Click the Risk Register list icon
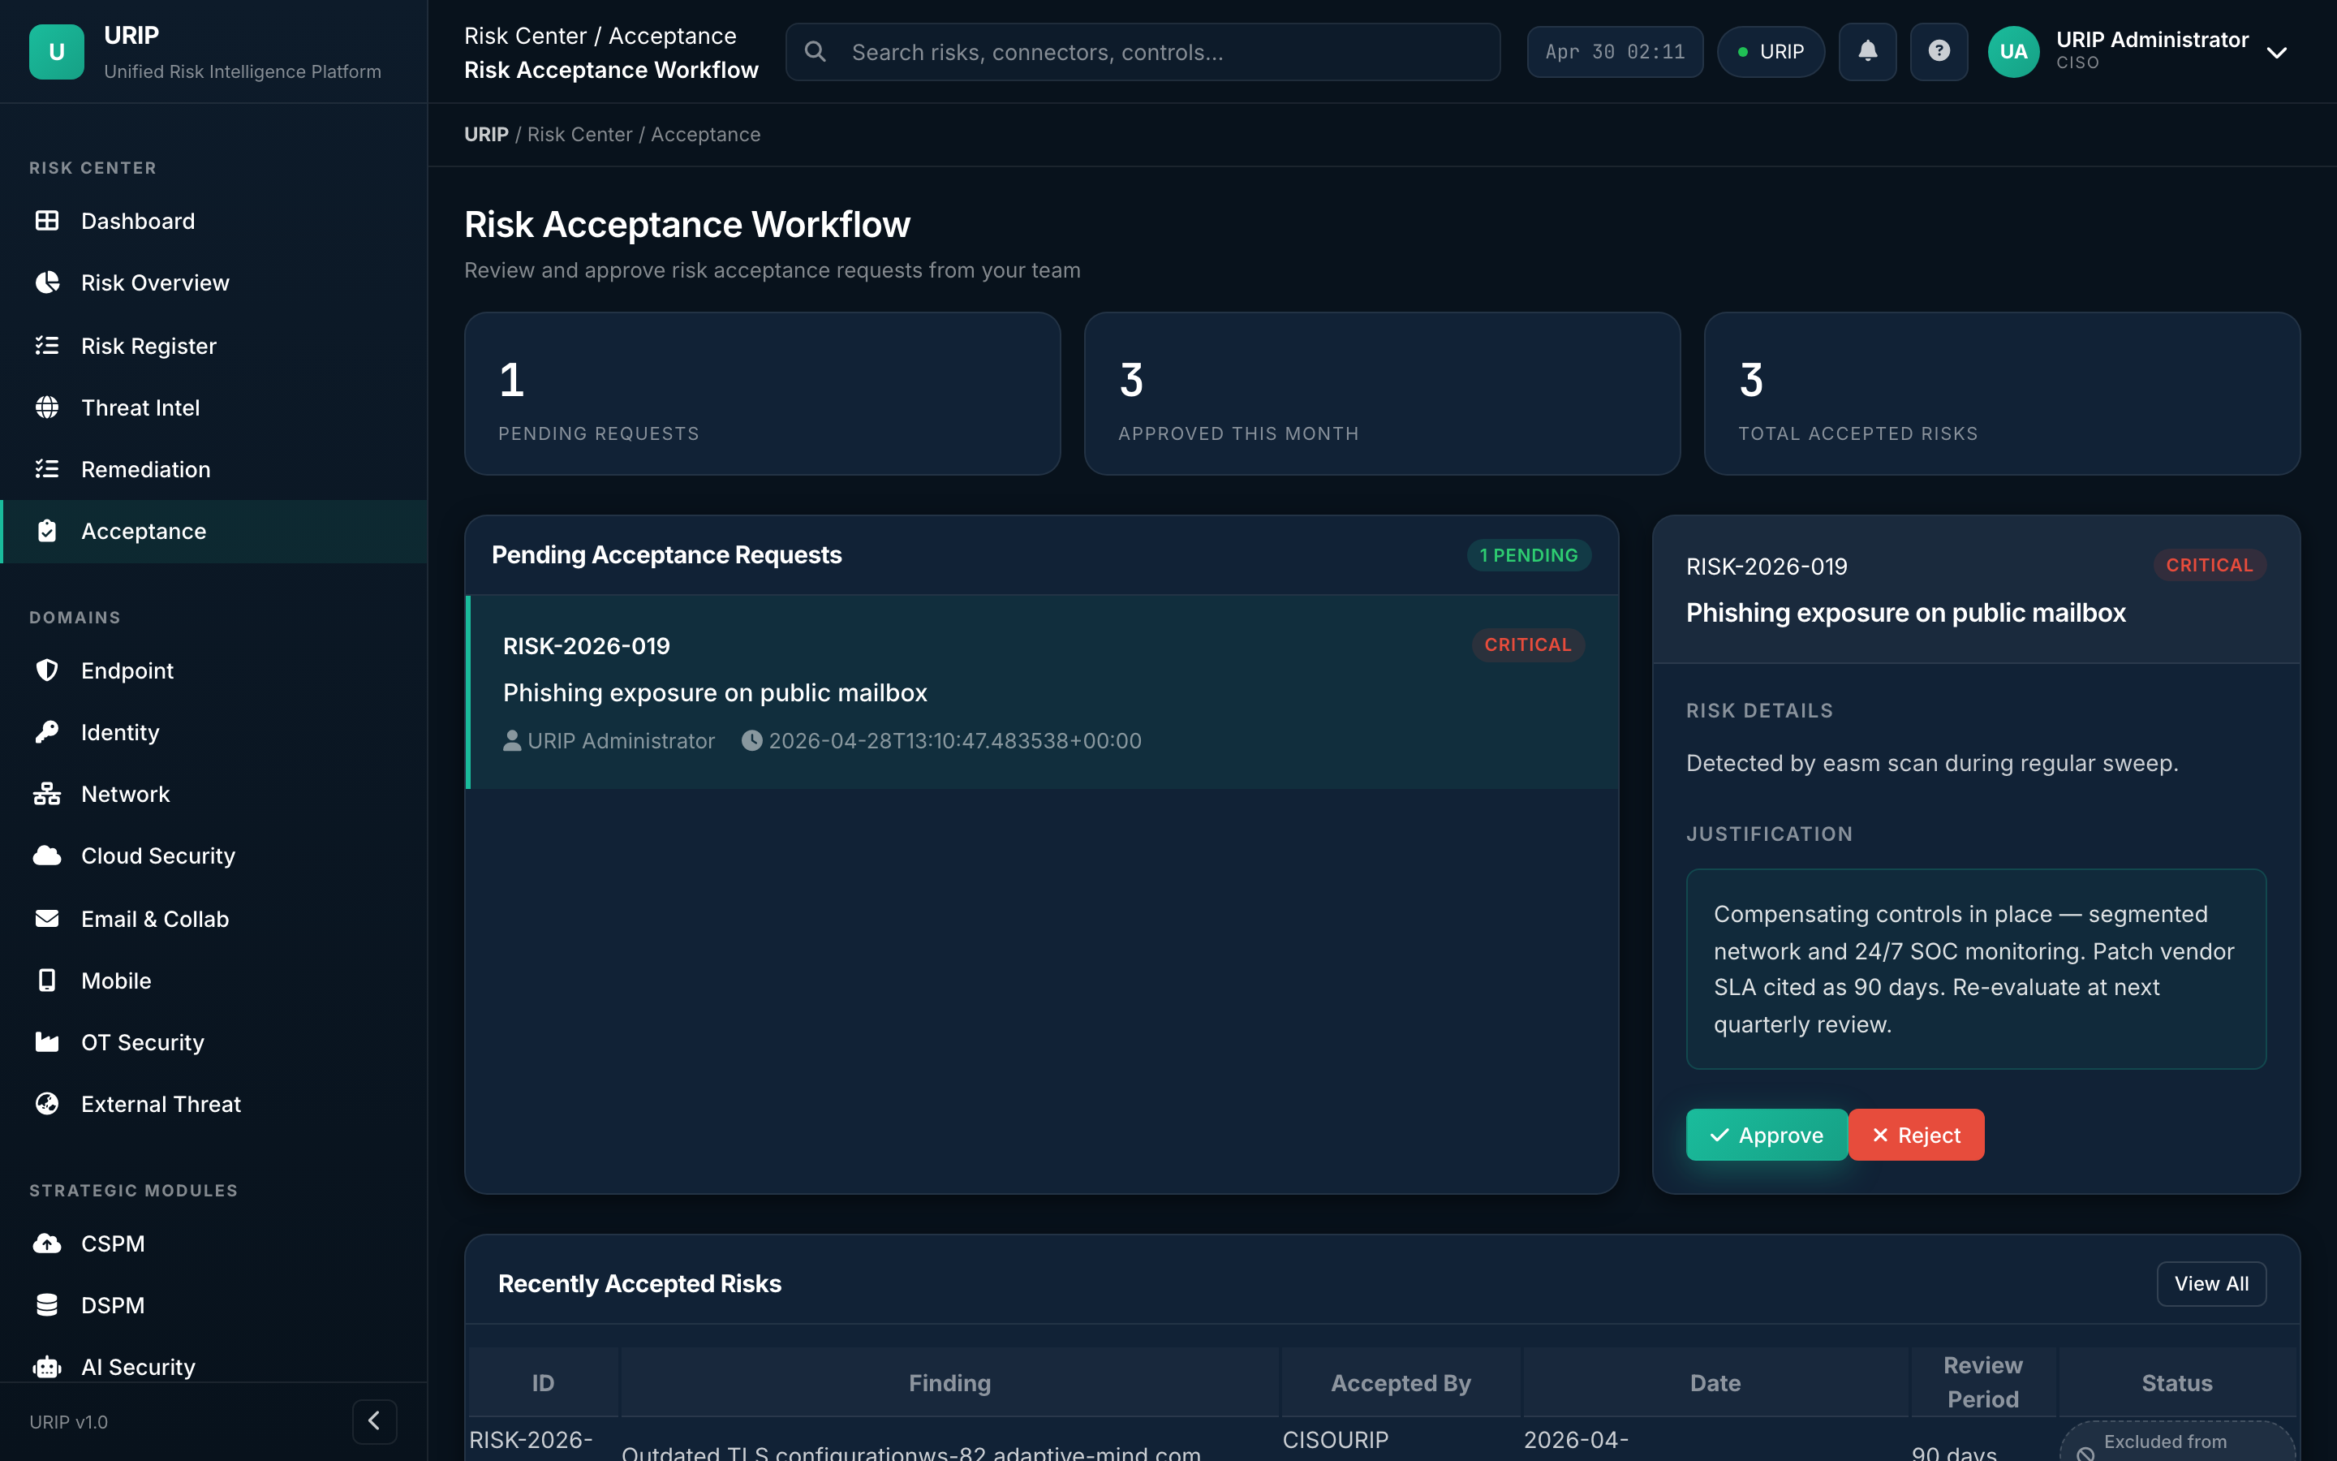The width and height of the screenshot is (2337, 1461). [46, 345]
